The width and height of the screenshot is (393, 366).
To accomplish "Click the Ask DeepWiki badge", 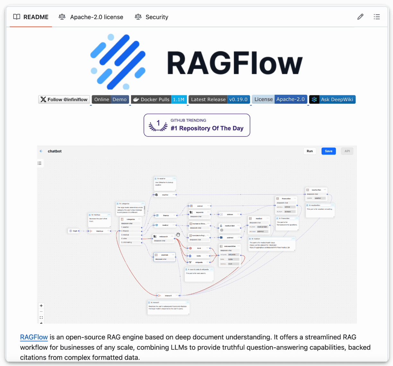I will click(332, 100).
